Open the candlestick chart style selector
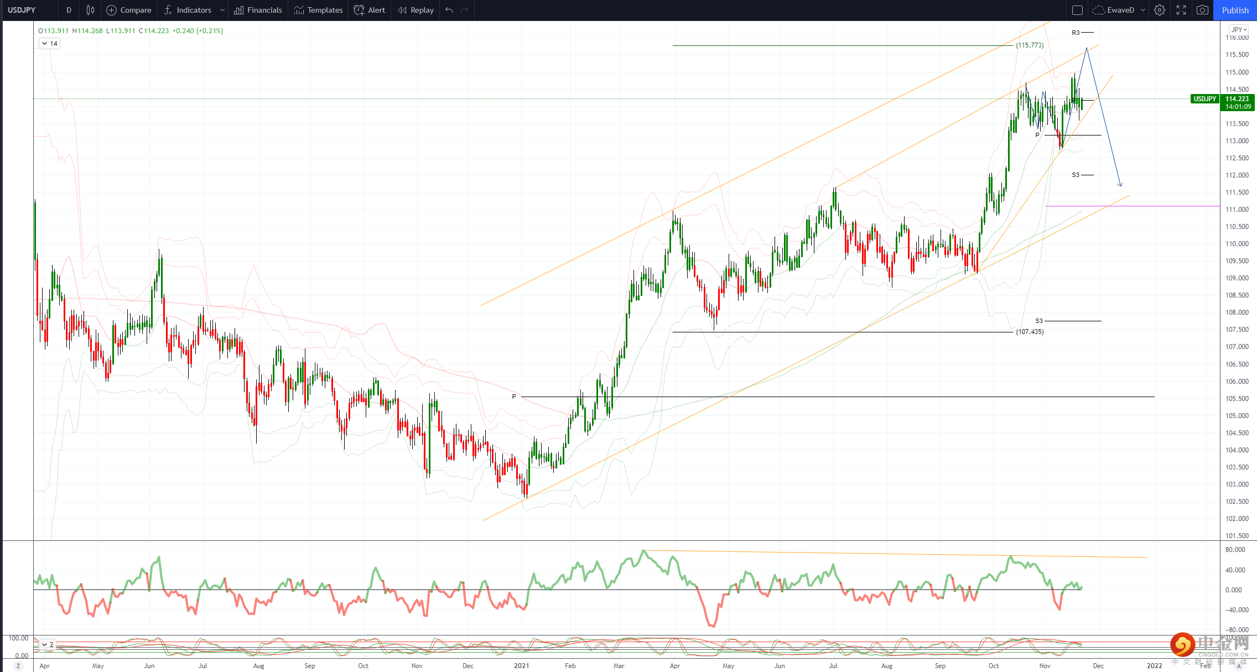Image resolution: width=1257 pixels, height=672 pixels. coord(90,10)
